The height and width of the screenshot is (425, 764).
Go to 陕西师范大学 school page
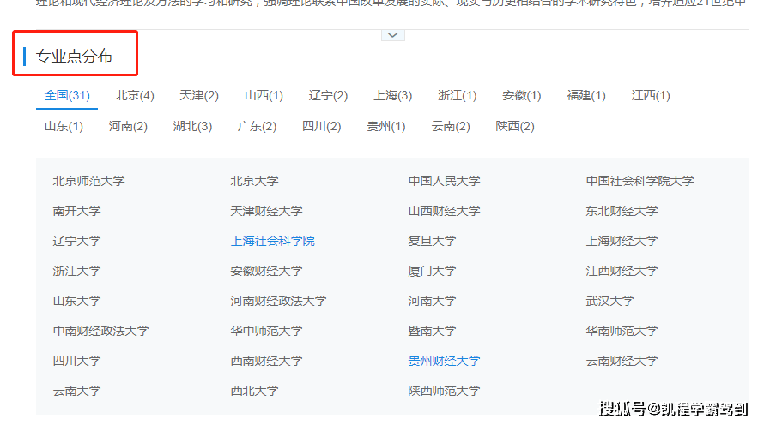click(444, 391)
